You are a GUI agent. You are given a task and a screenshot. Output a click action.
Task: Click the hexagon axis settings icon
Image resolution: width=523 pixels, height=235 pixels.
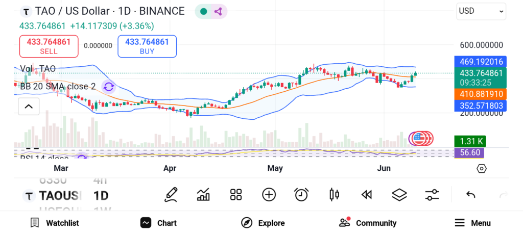tap(481, 168)
